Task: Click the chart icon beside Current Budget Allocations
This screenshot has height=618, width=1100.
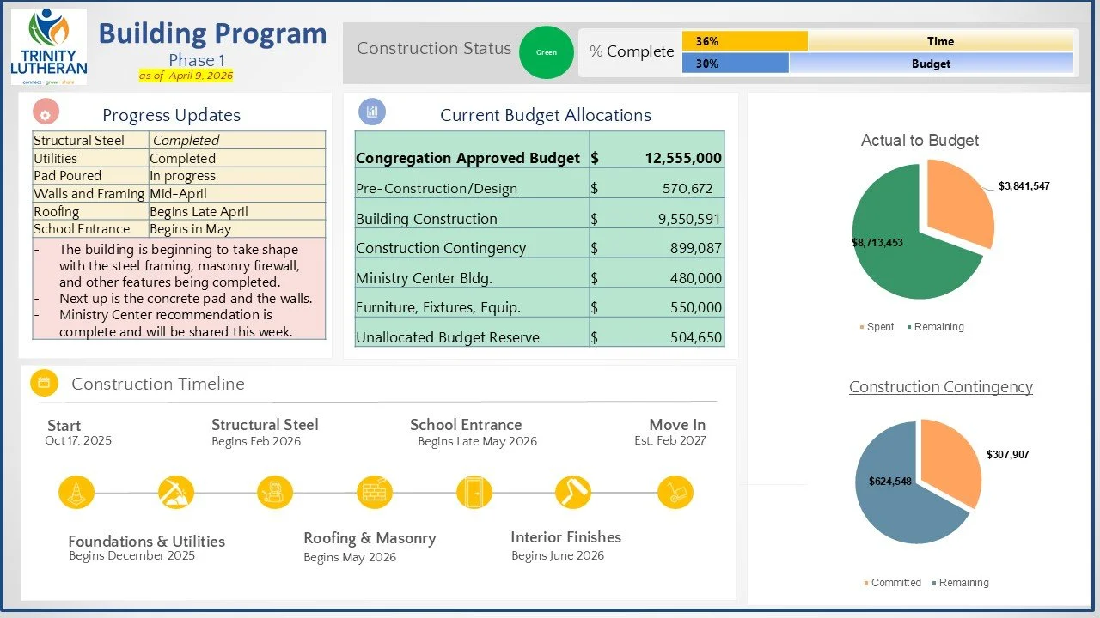Action: (x=372, y=112)
